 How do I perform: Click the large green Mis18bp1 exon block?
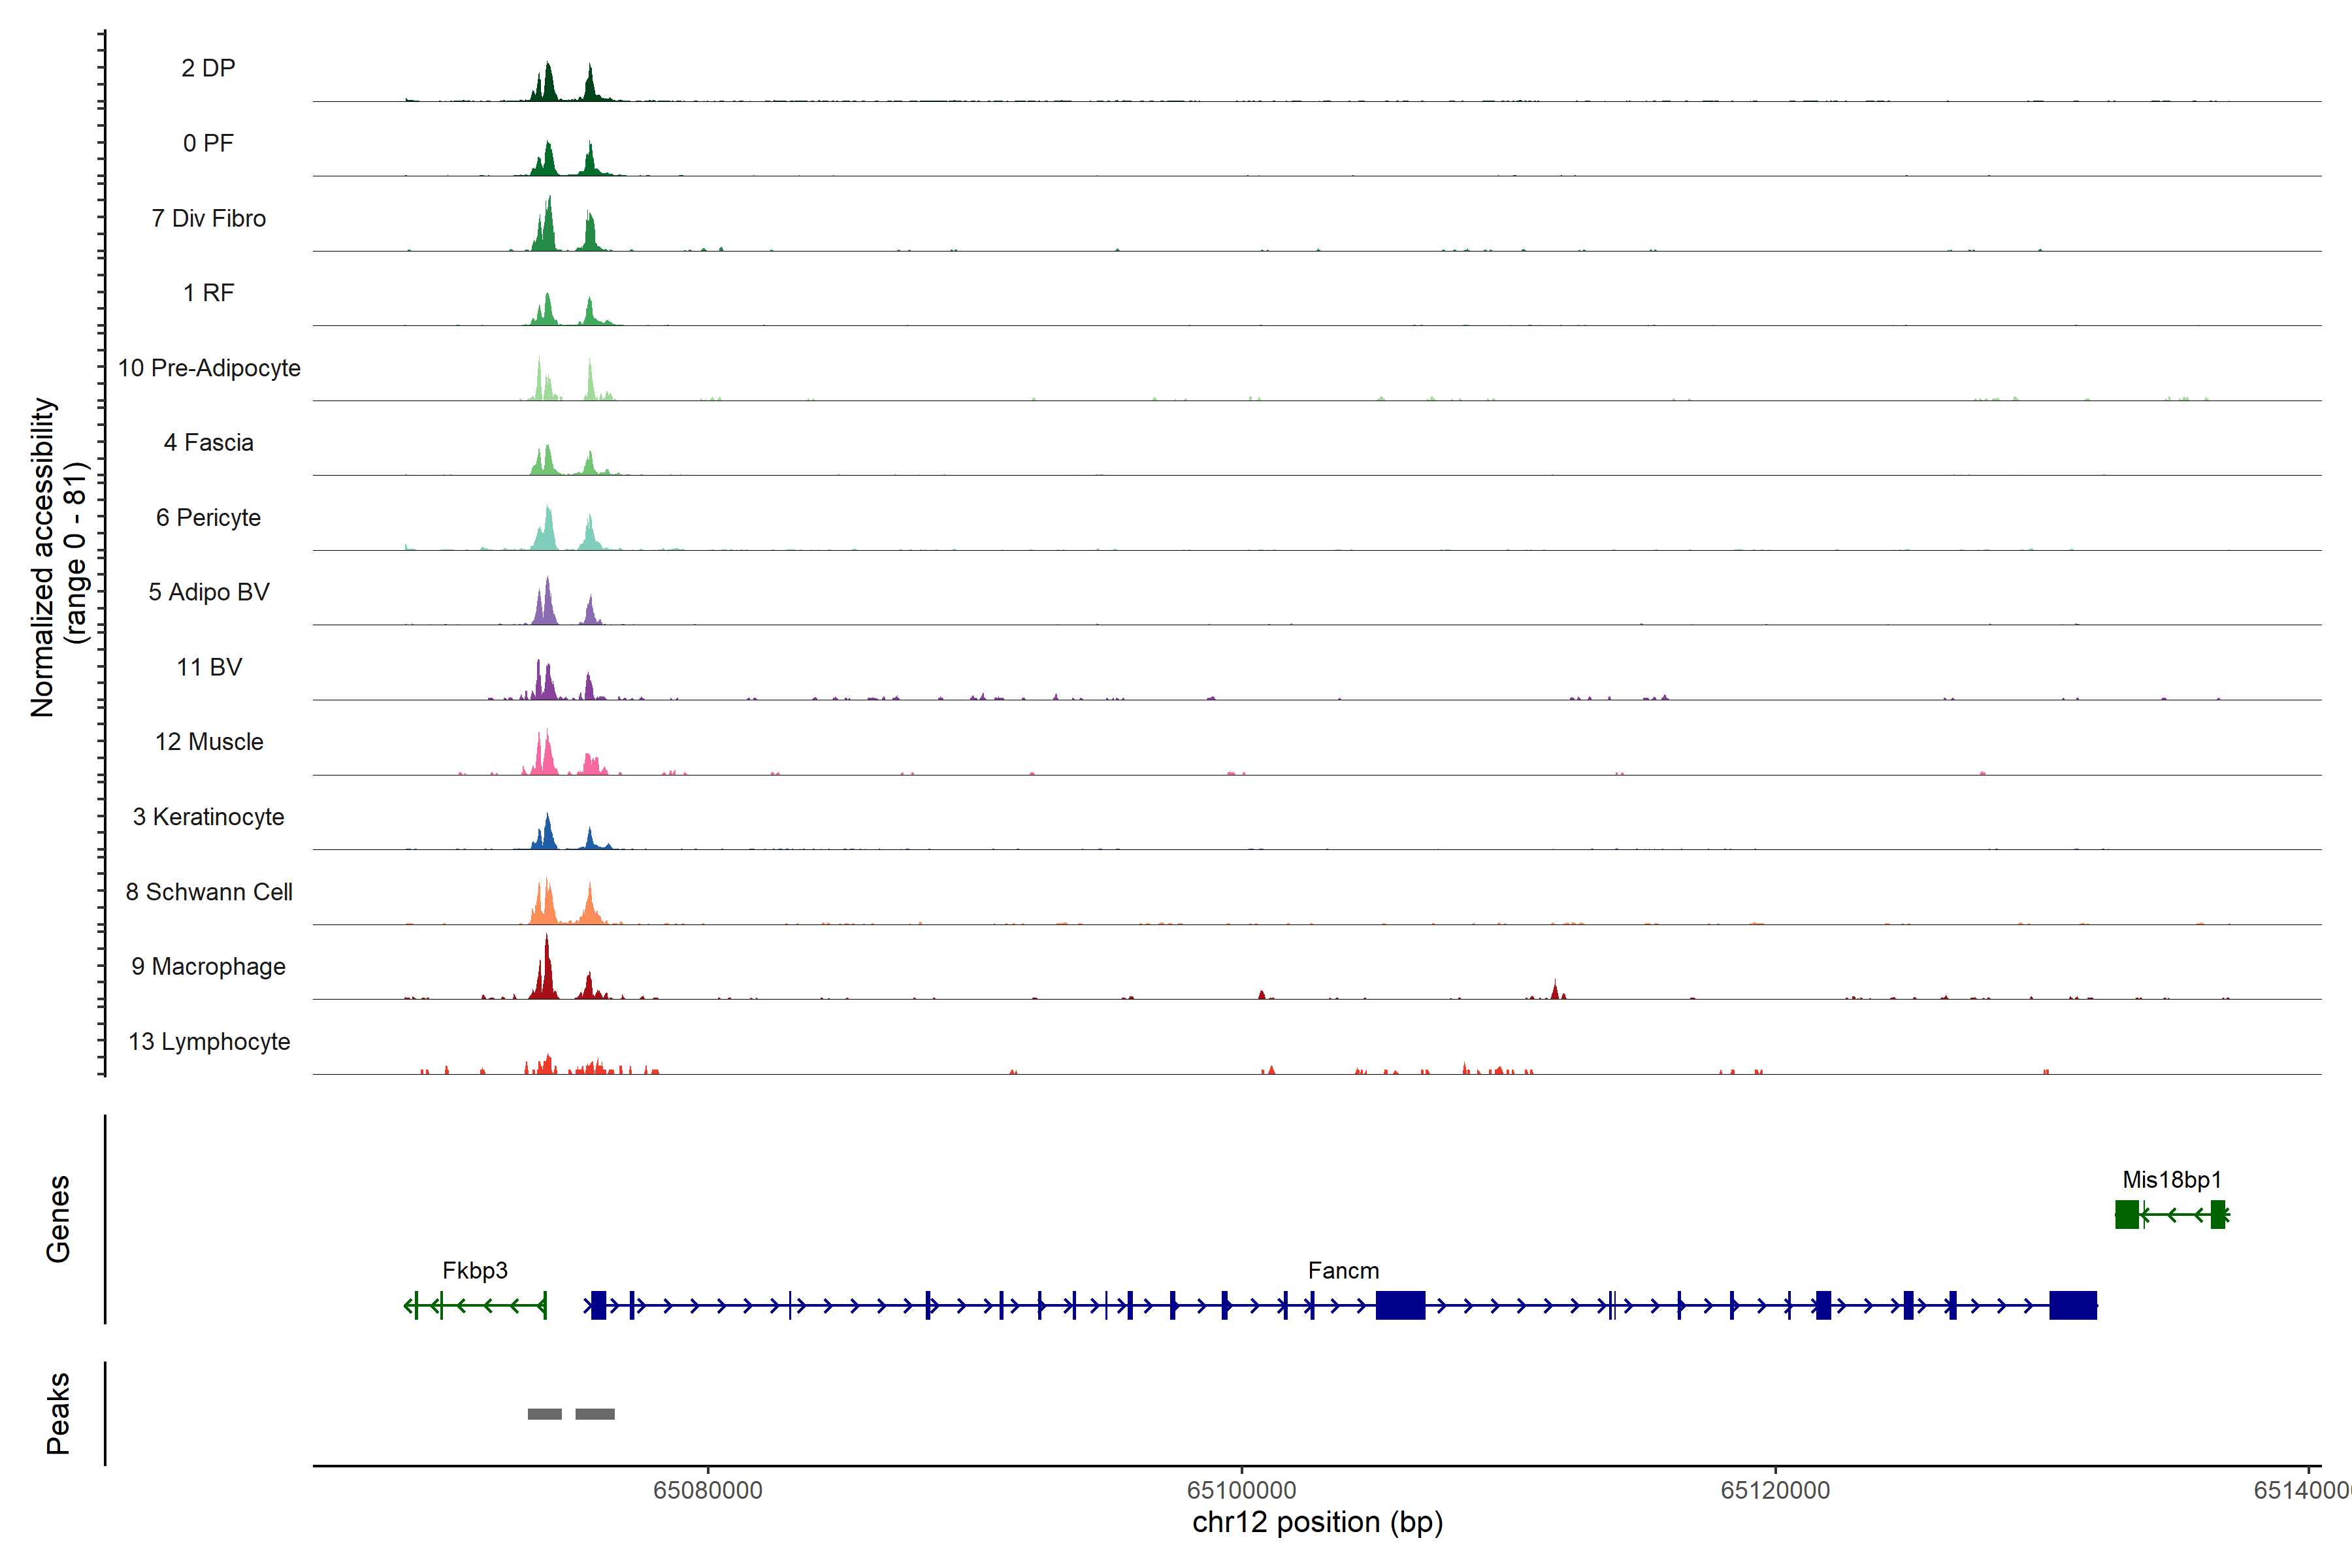click(2127, 1214)
